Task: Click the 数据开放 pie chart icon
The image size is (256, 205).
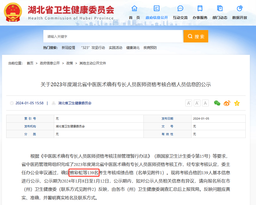Action: tap(240, 8)
